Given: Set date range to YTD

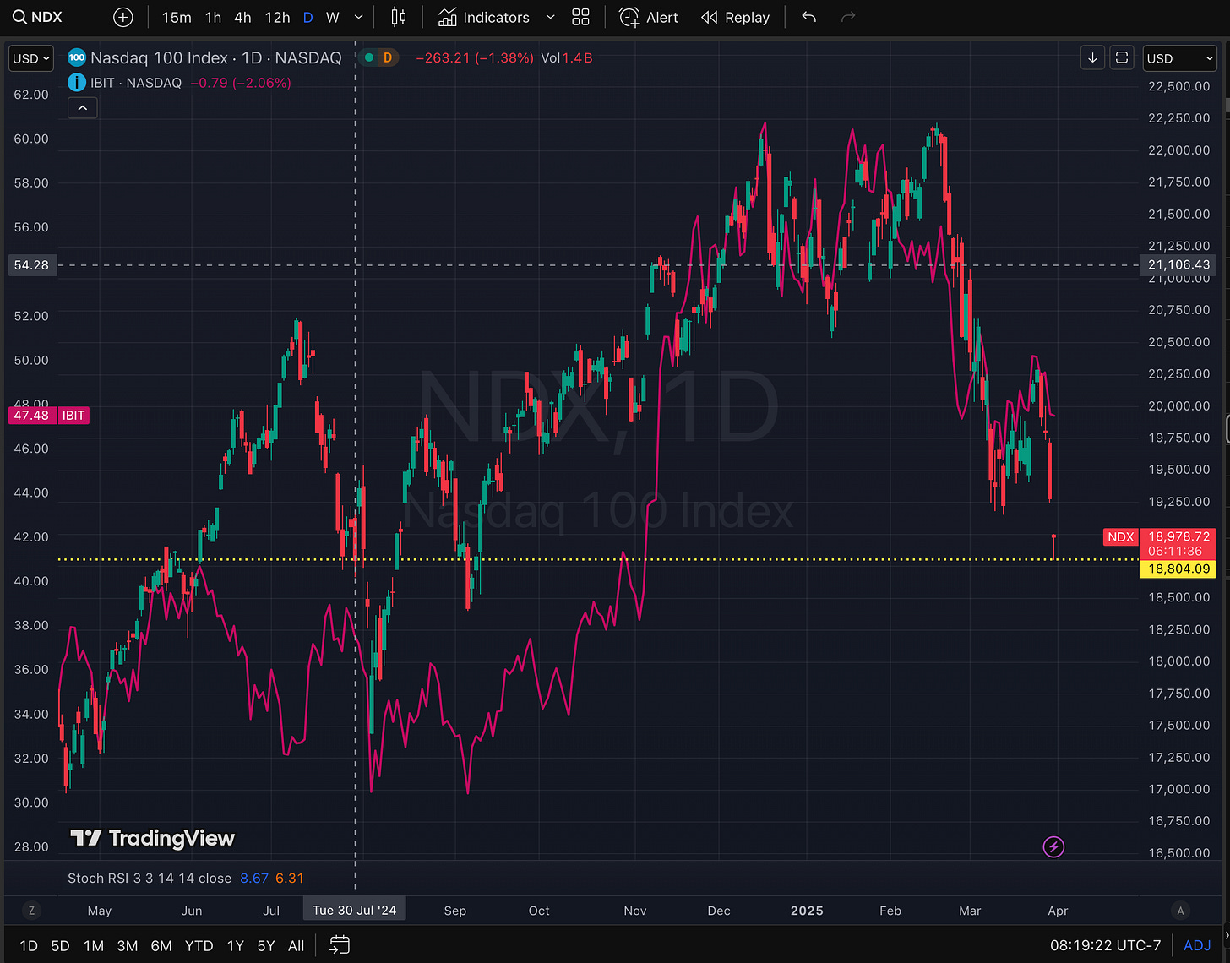Looking at the screenshot, I should (199, 945).
